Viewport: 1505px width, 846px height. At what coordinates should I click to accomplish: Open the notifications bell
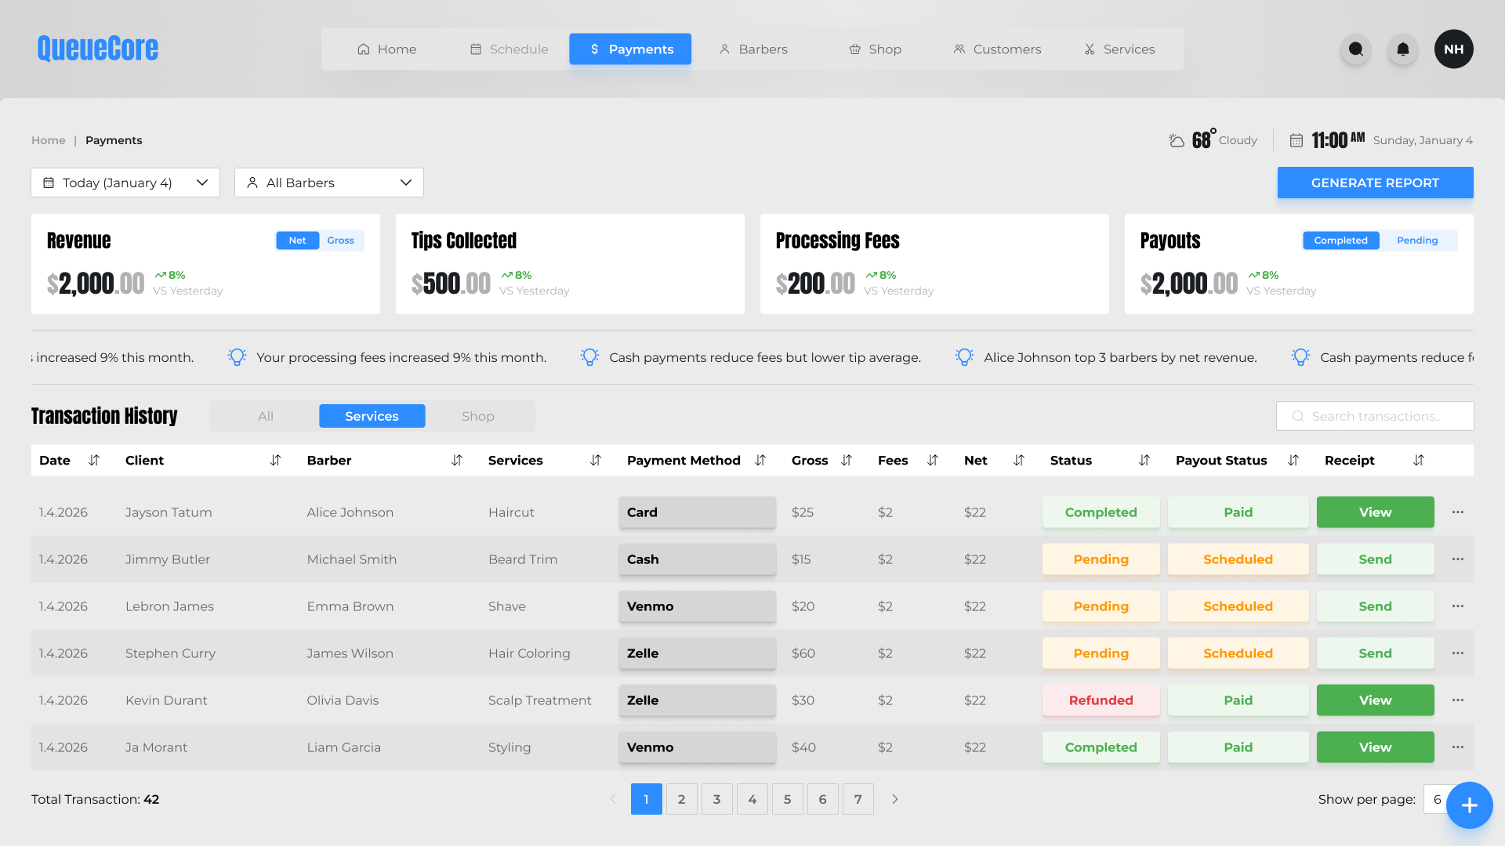click(1402, 49)
